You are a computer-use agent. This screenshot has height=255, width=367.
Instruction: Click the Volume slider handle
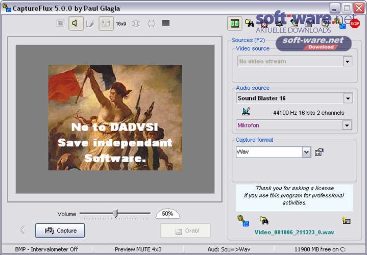tap(115, 214)
